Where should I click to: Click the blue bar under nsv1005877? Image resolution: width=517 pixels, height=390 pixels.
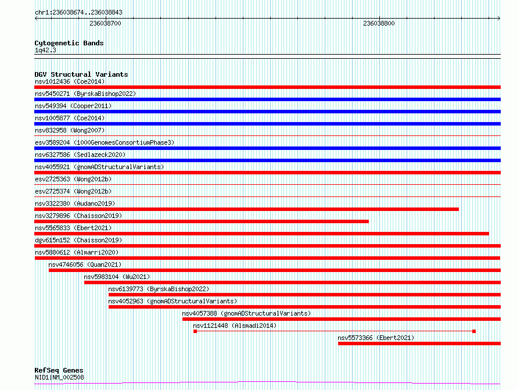[x=267, y=124]
